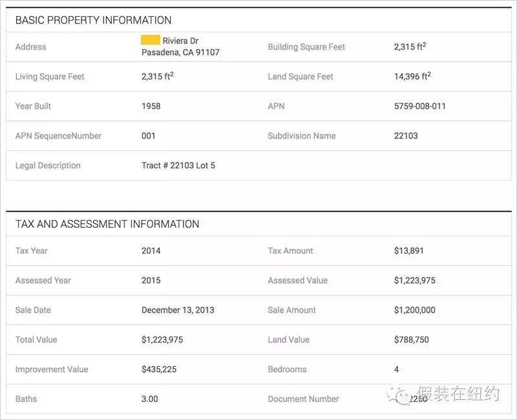Click the yellow redacted address block
This screenshot has height=420, width=517.
click(151, 41)
